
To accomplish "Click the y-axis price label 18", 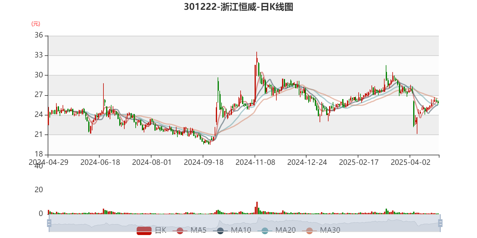I will (39, 154).
